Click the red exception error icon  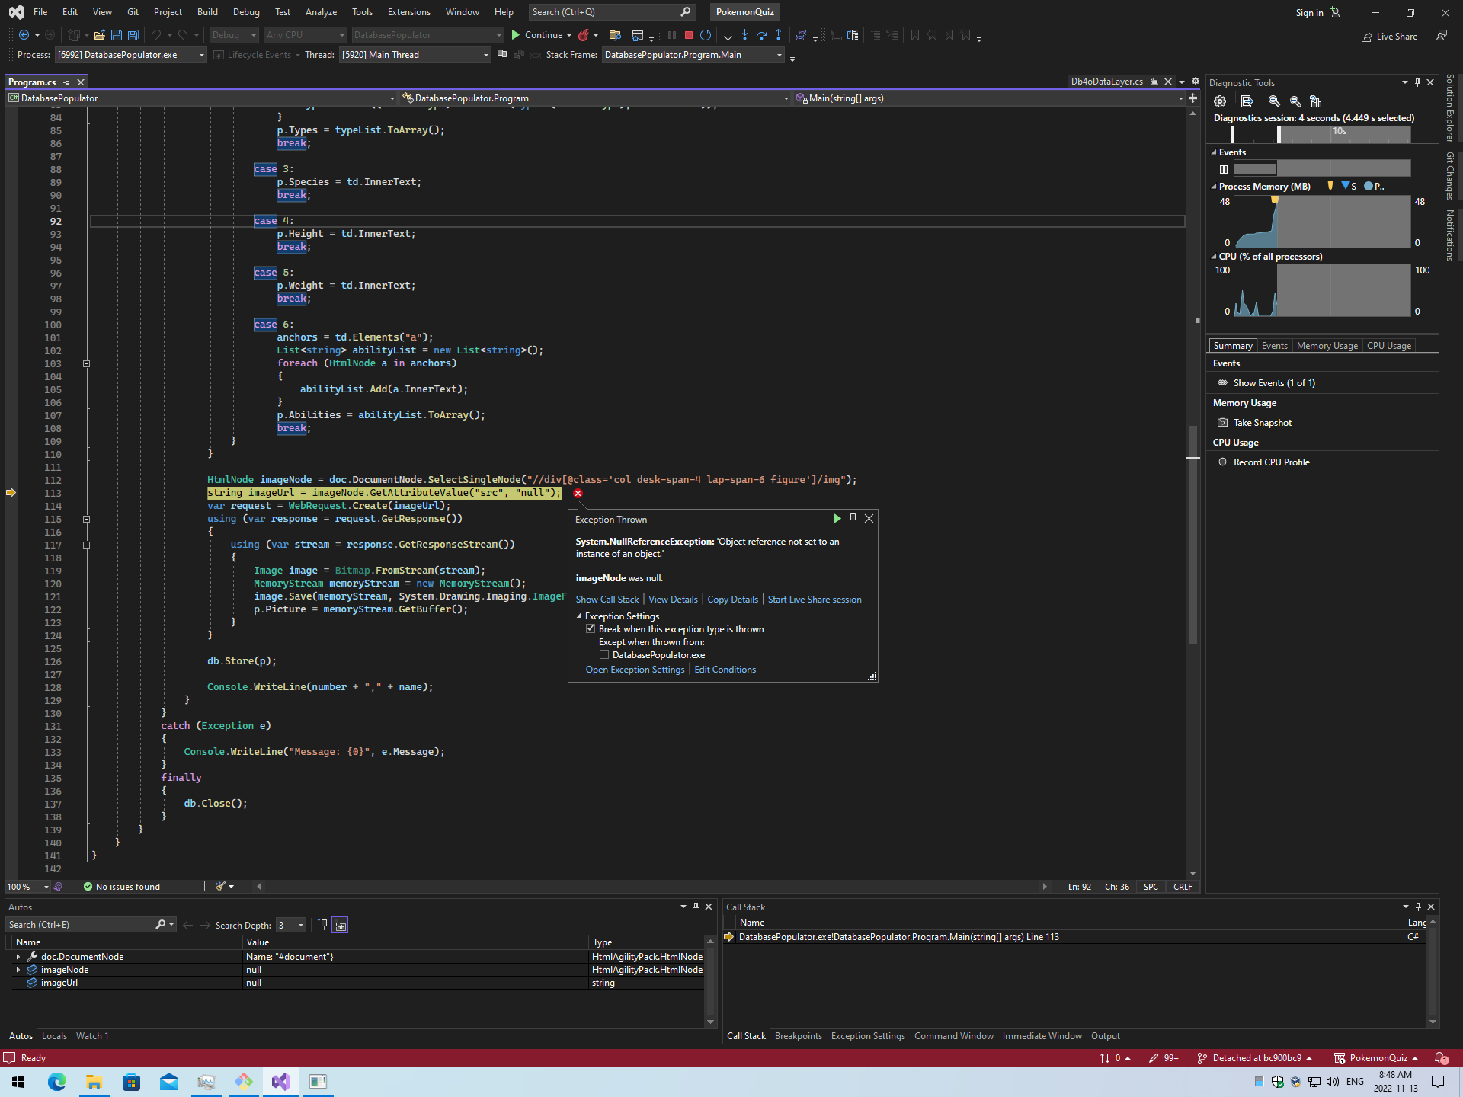click(578, 494)
